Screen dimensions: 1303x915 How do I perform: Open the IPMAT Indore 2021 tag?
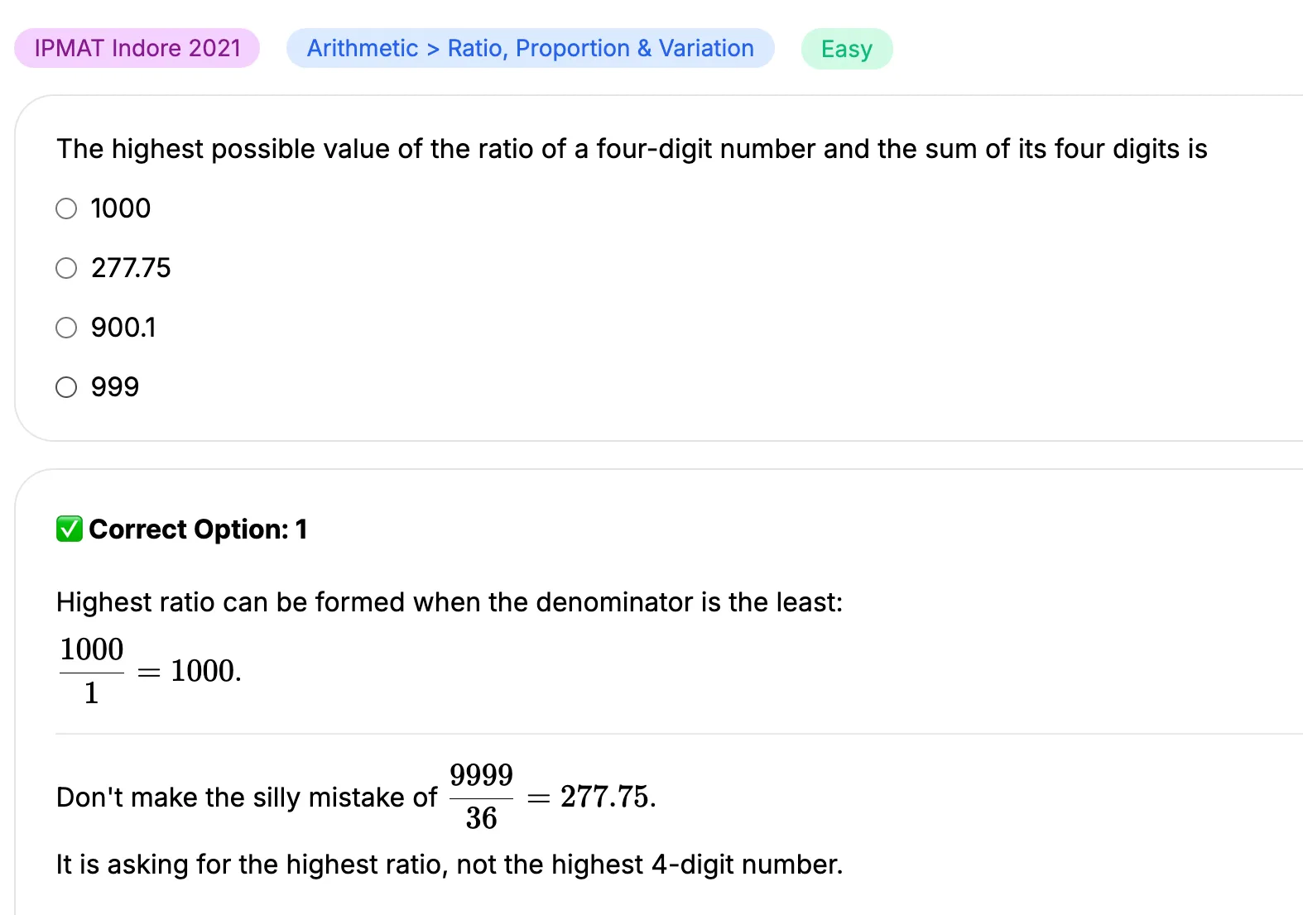tap(137, 48)
